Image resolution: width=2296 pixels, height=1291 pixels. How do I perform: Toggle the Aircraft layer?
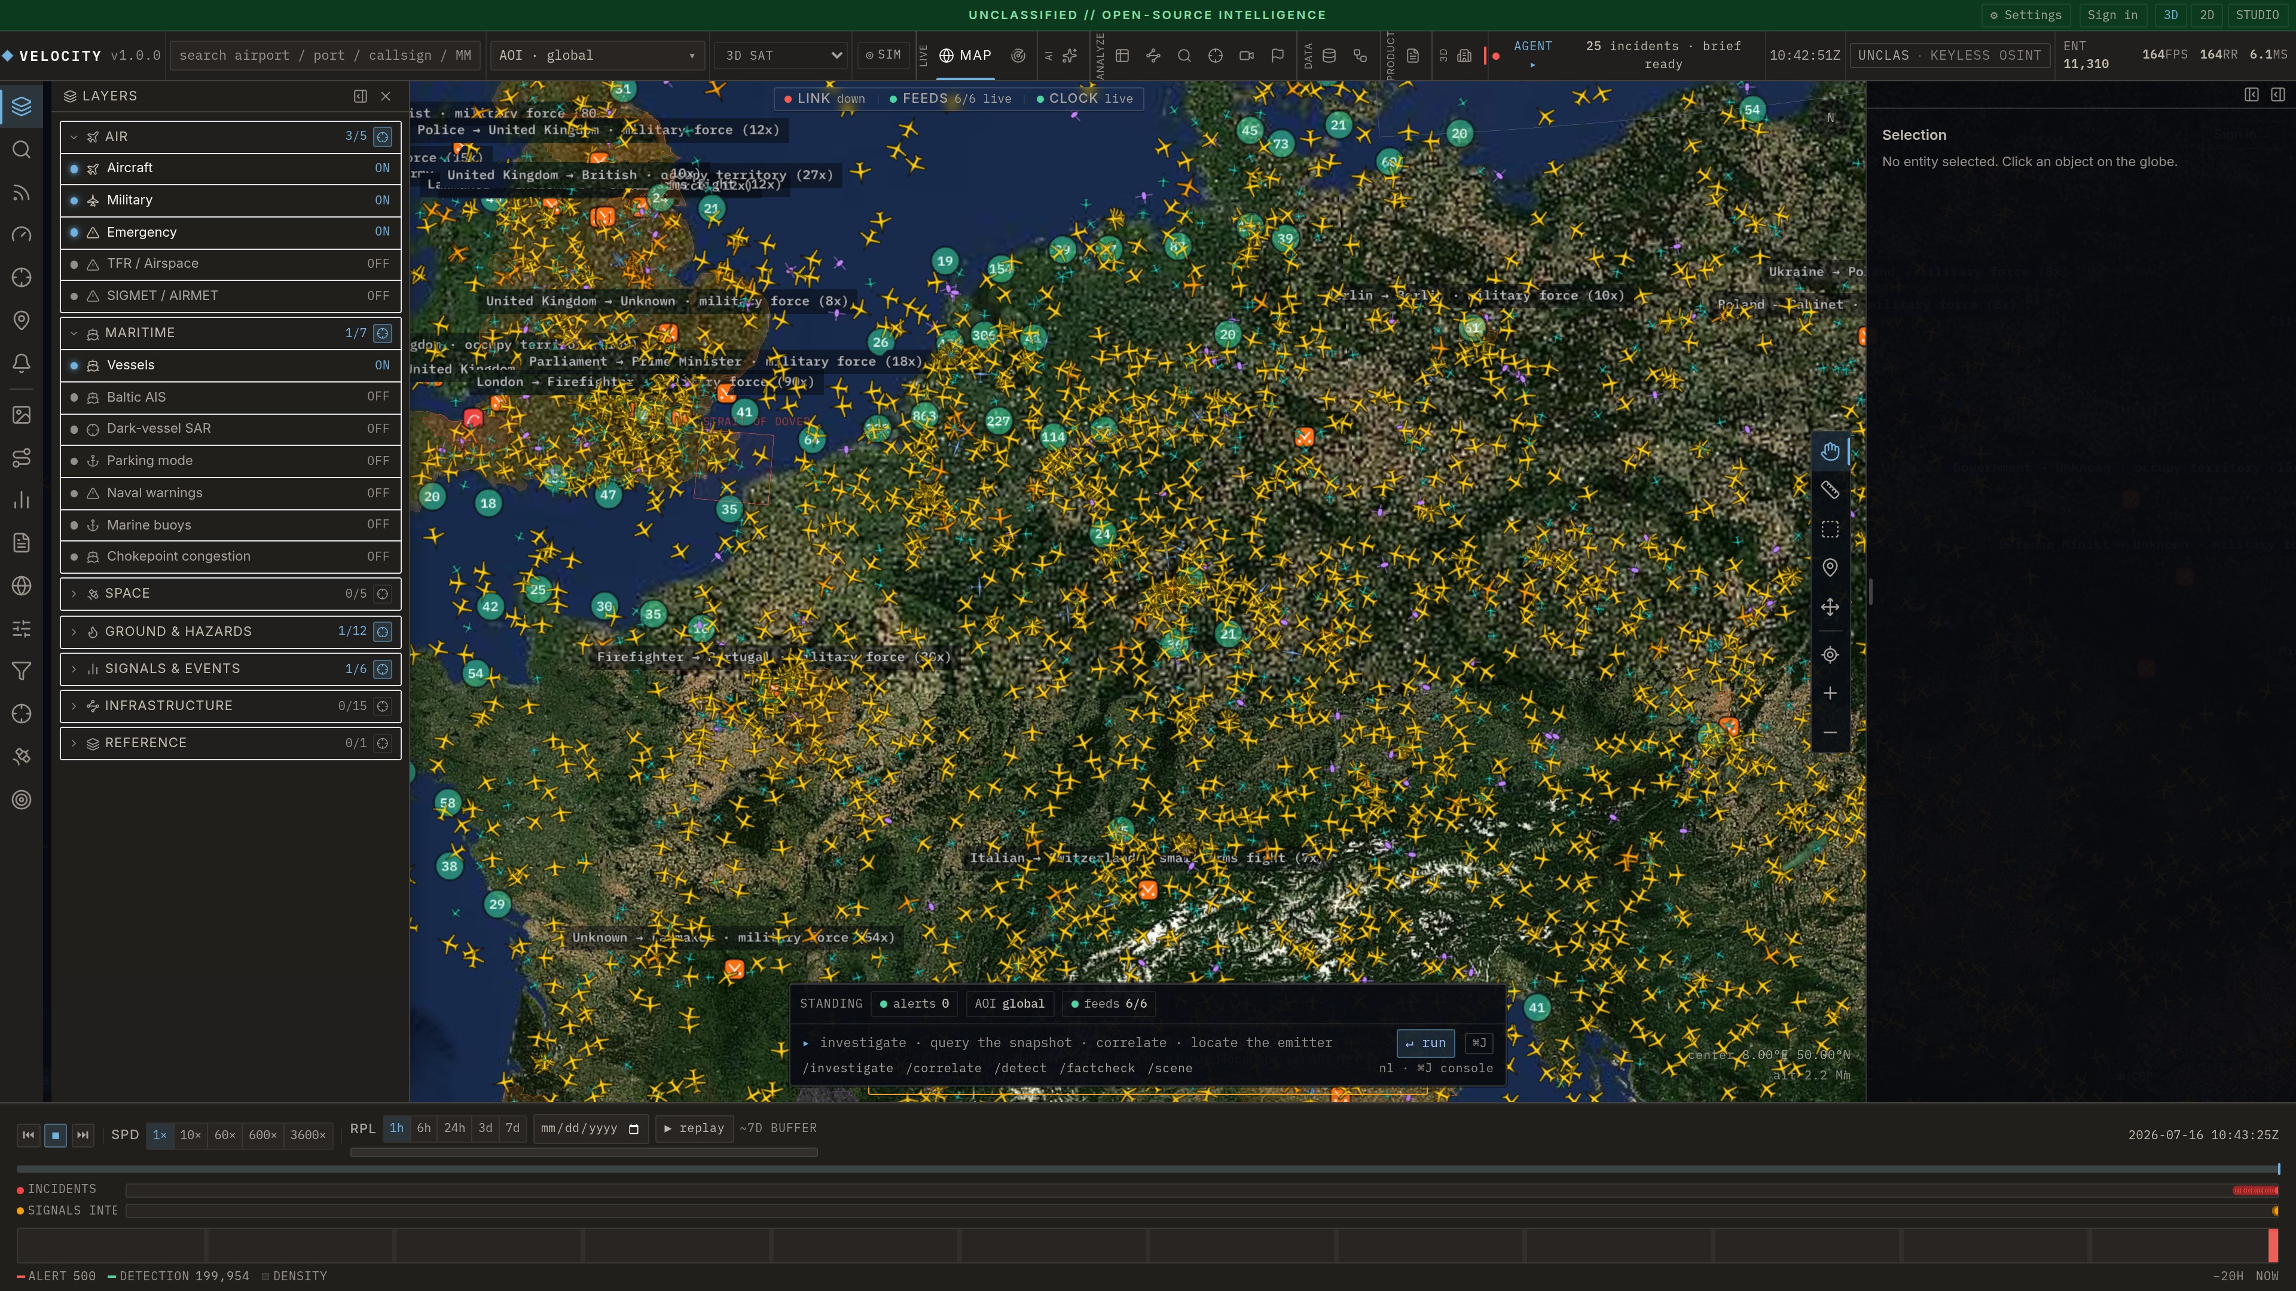coord(230,169)
